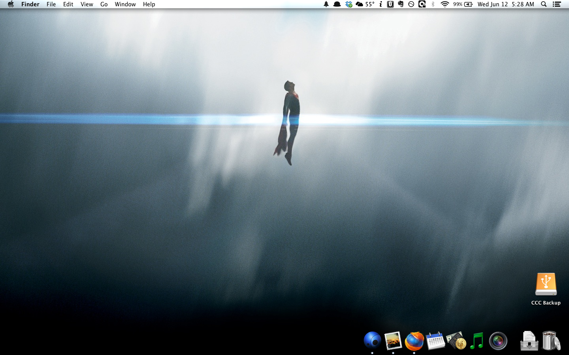Viewport: 569px width, 355px height.
Task: Open the Wi-Fi status menu
Action: coord(445,4)
